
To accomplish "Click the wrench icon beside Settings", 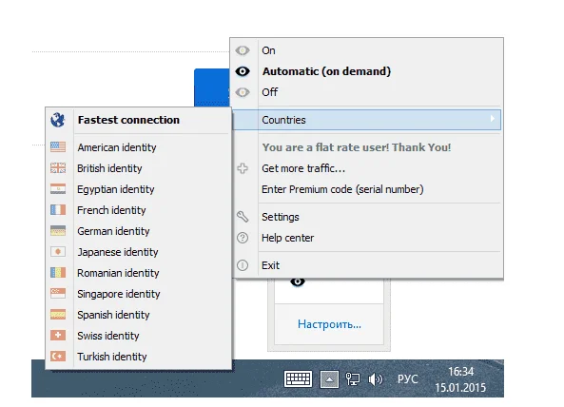I will [x=243, y=217].
